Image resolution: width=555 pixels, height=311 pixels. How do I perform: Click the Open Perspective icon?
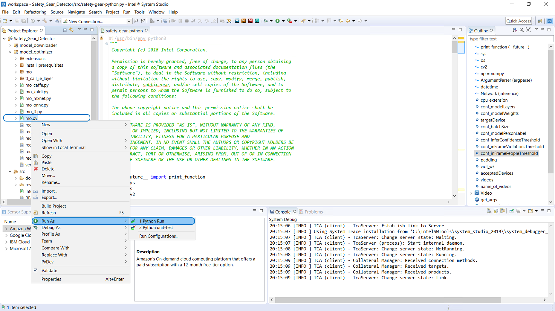click(x=540, y=21)
